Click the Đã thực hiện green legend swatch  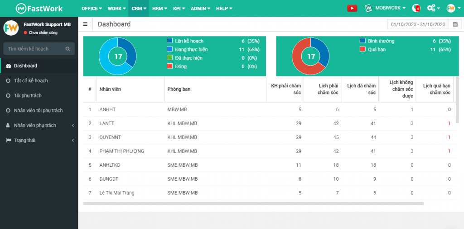169,58
